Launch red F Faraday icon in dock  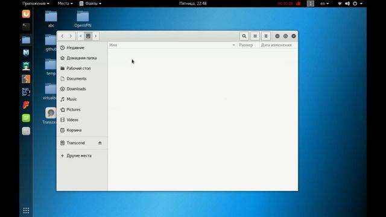[x=26, y=105]
